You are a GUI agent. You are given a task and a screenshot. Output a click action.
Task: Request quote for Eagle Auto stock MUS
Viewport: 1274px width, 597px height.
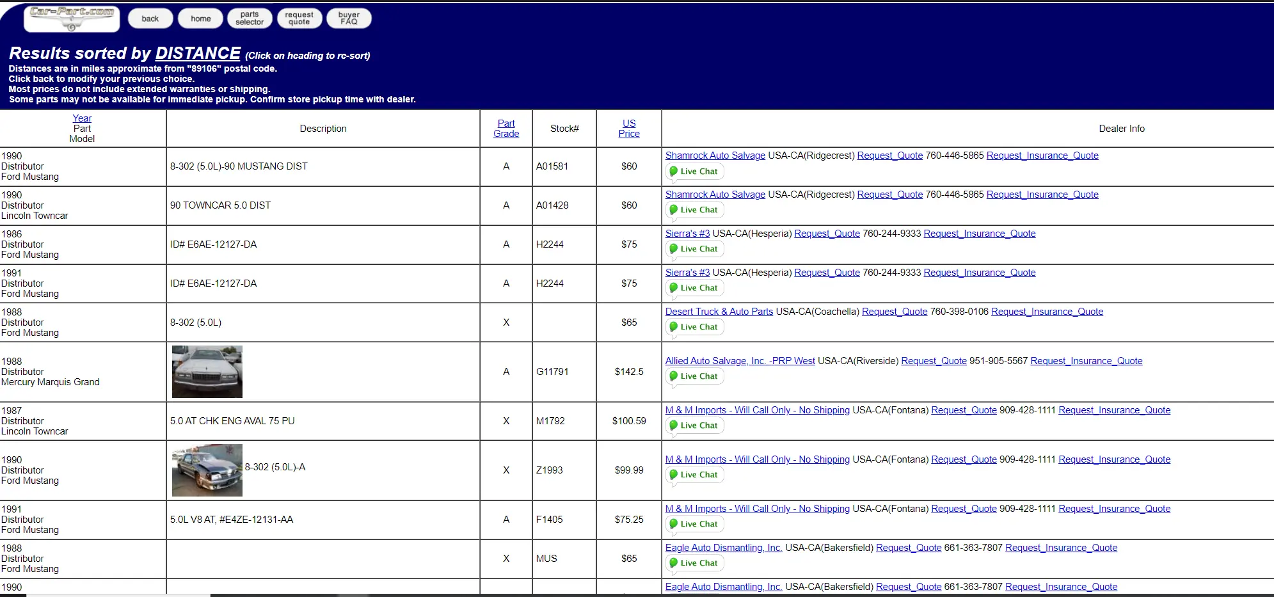[x=909, y=548]
